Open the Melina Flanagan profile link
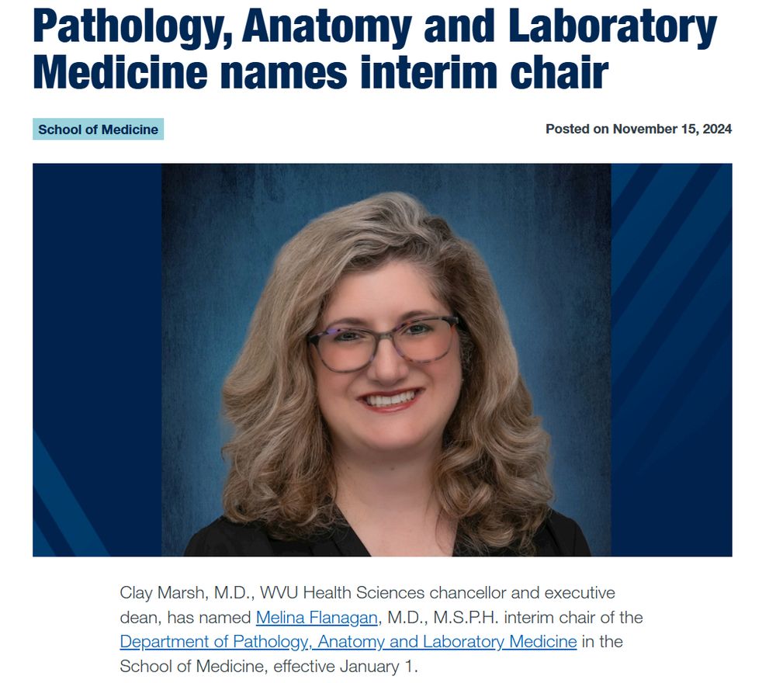 (317, 617)
